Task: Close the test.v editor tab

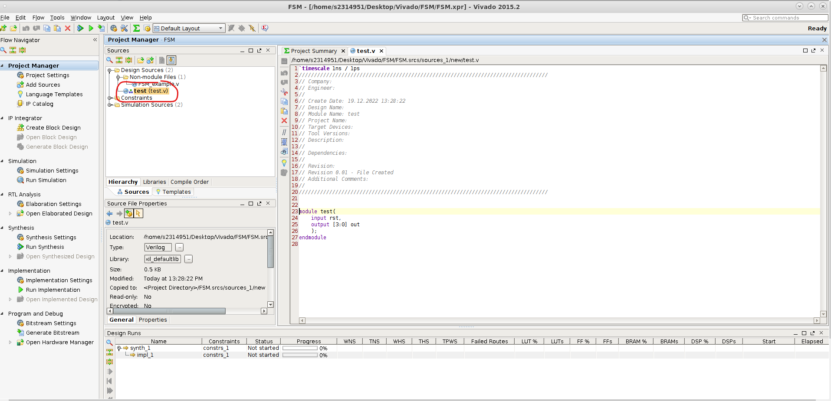Action: click(381, 51)
